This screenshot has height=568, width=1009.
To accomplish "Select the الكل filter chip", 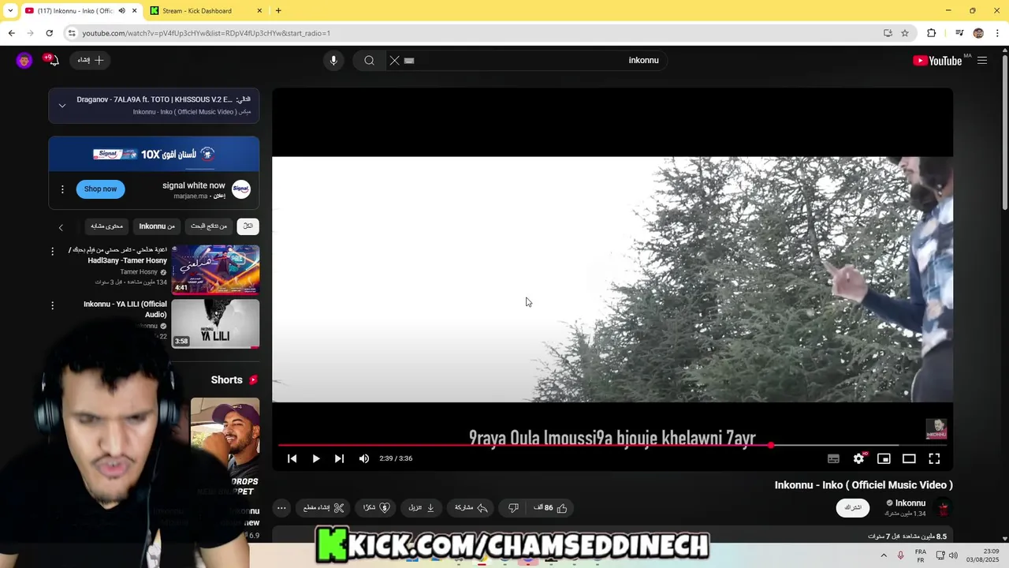I will pyautogui.click(x=248, y=226).
